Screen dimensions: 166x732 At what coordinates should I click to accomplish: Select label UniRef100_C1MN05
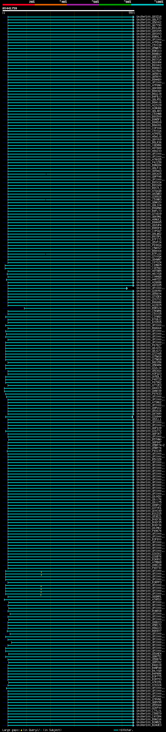pos(149,265)
